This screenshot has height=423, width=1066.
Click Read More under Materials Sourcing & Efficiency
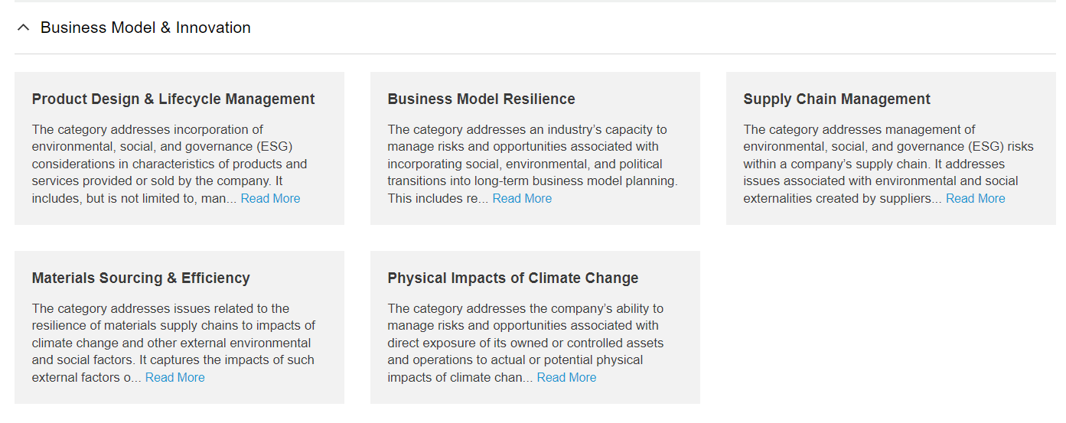pyautogui.click(x=174, y=378)
